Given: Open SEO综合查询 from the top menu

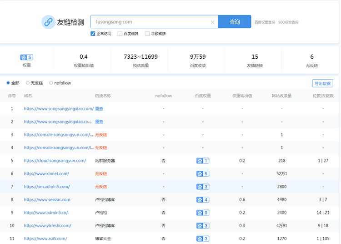Looking at the screenshot, I should (288, 22).
